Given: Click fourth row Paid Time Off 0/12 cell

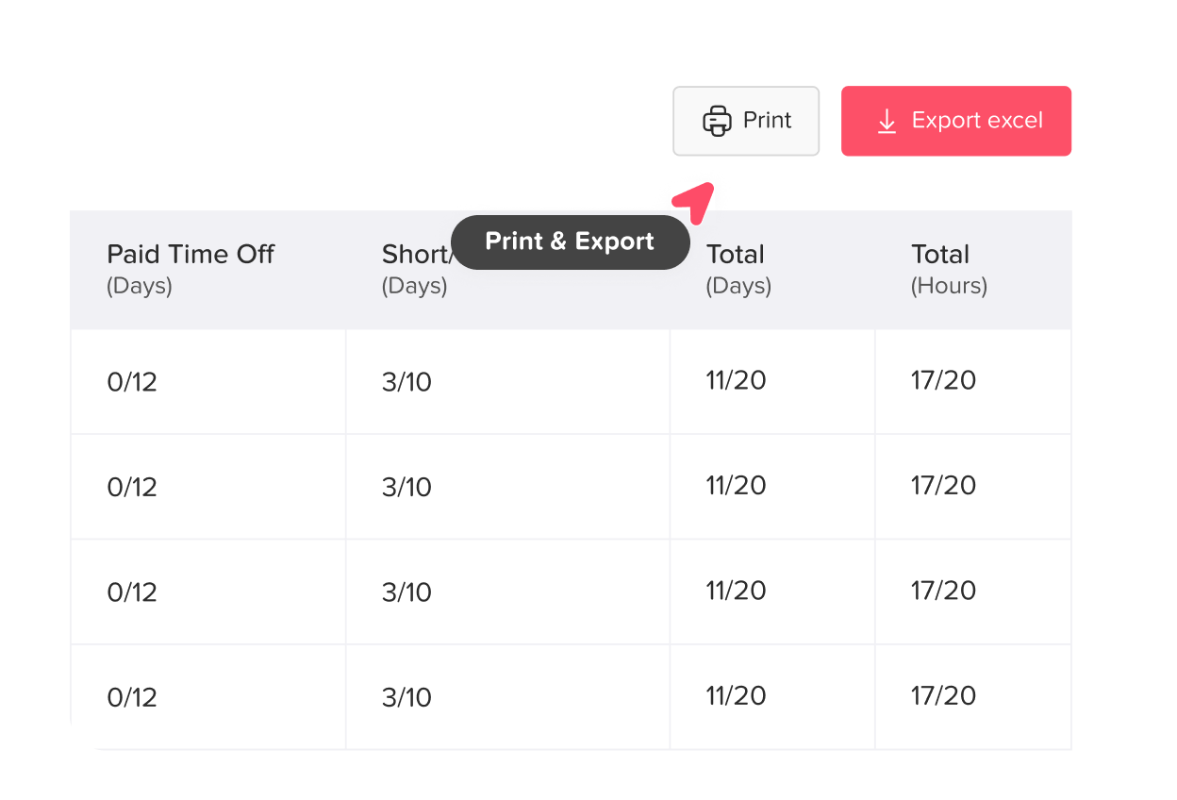Looking at the screenshot, I should click(x=132, y=697).
